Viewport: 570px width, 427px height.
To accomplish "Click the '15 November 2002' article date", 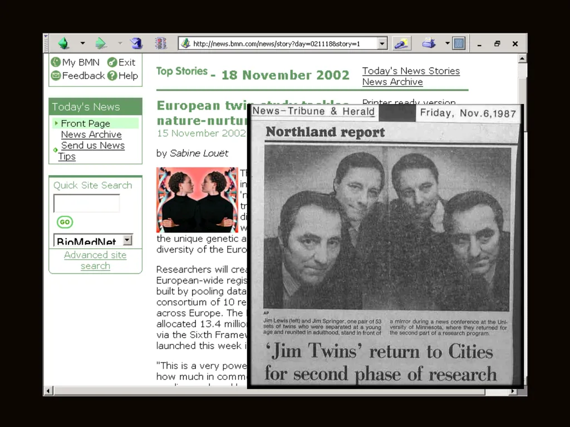I will 202,133.
